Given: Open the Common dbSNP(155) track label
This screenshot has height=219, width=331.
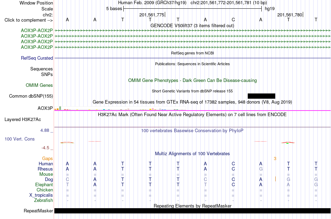Looking at the screenshot, I should pyautogui.click(x=31, y=96).
